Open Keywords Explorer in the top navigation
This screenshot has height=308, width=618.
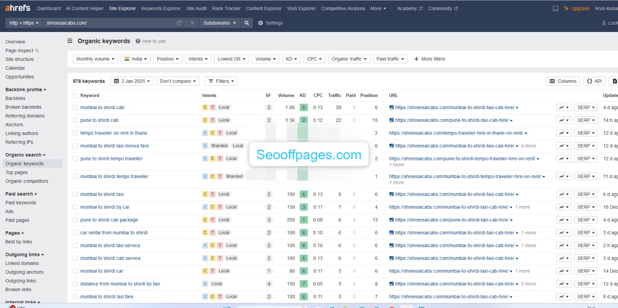pyautogui.click(x=161, y=8)
